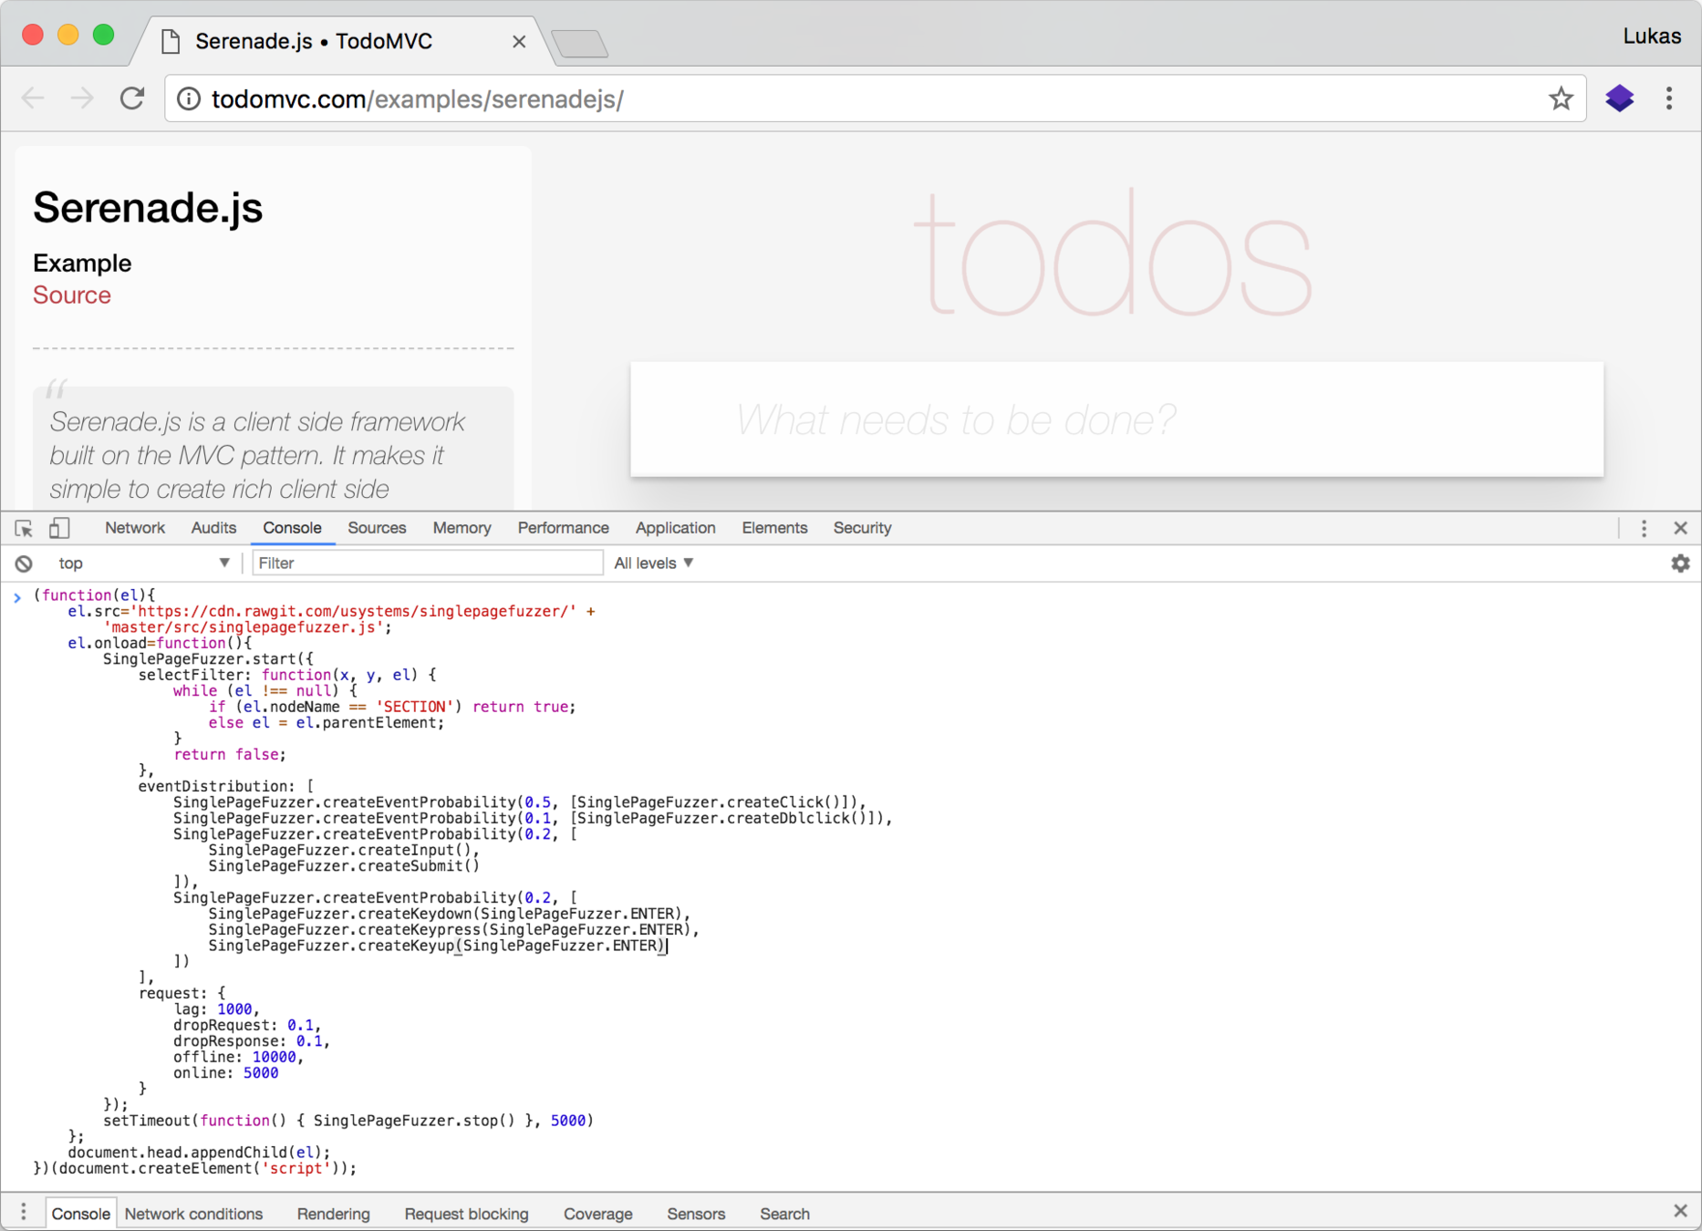Click the 'lag: 1000,' line

click(x=217, y=1009)
